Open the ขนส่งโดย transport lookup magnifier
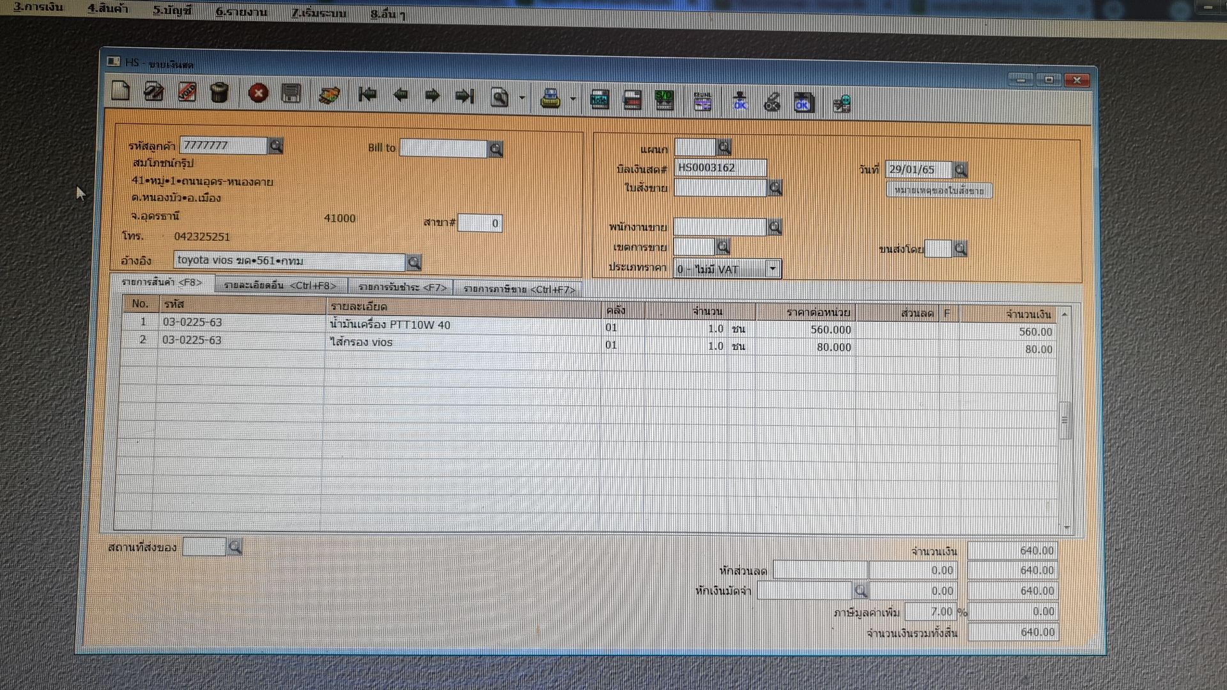Viewport: 1227px width, 690px height. point(960,249)
